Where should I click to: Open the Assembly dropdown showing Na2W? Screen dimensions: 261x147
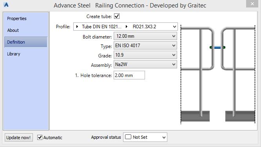[145, 64]
